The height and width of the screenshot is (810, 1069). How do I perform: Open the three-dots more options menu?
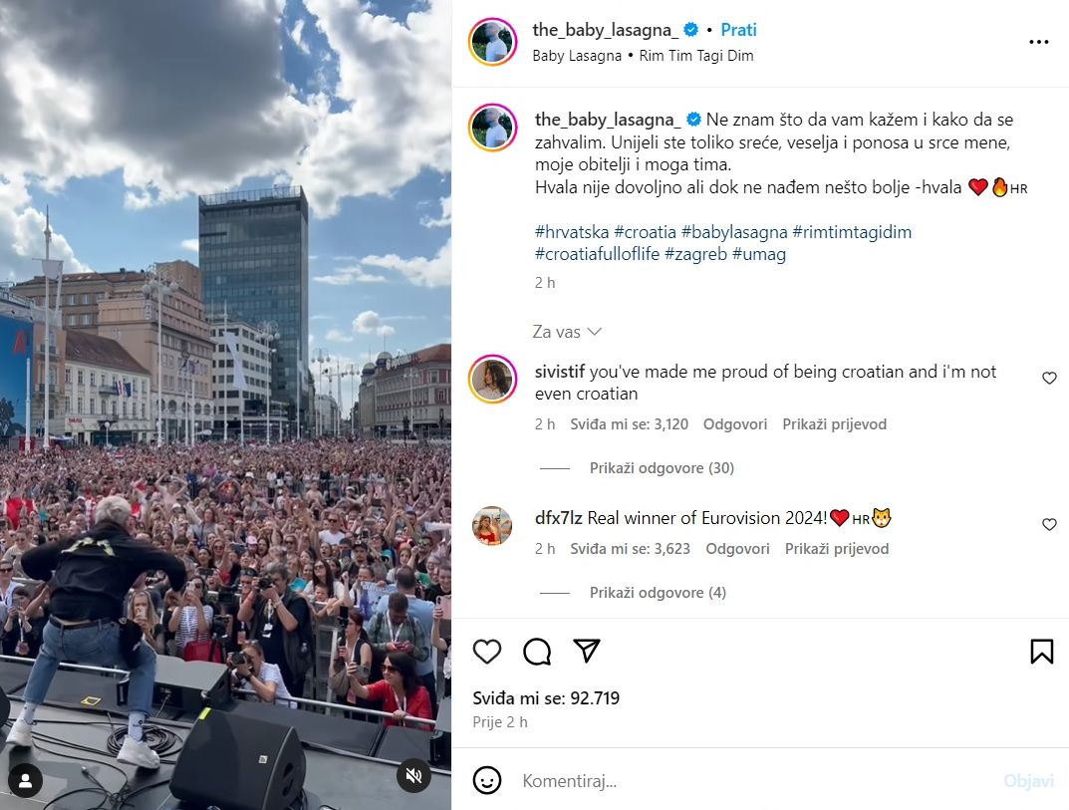[1038, 42]
